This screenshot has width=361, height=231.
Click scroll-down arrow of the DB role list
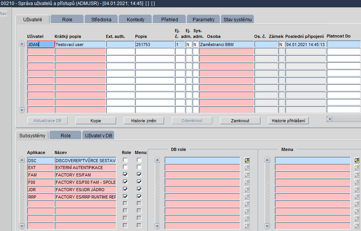157,226
